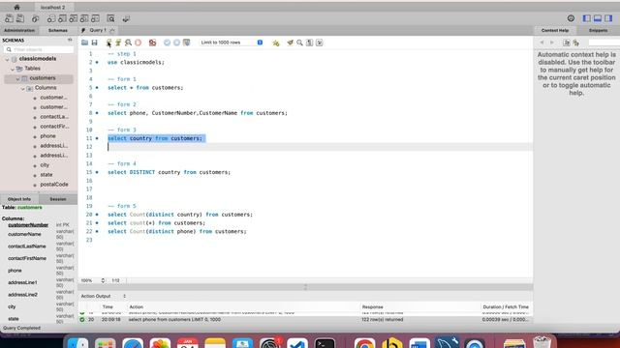Rollback the current transaction
620x348 pixels.
(x=176, y=43)
